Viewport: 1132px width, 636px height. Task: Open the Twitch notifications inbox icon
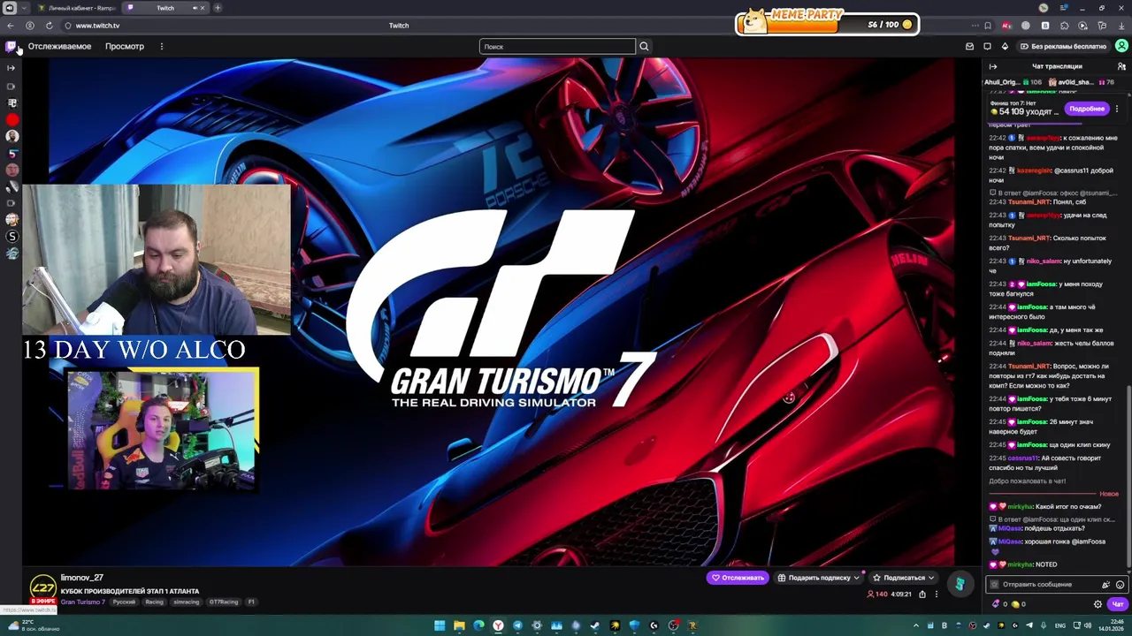point(969,46)
